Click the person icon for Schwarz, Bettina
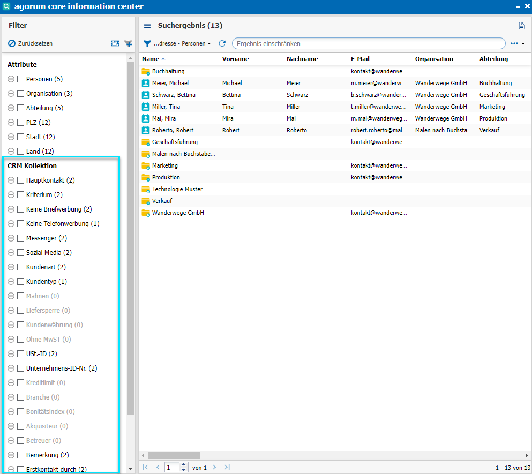This screenshot has height=474, width=532. [x=146, y=95]
